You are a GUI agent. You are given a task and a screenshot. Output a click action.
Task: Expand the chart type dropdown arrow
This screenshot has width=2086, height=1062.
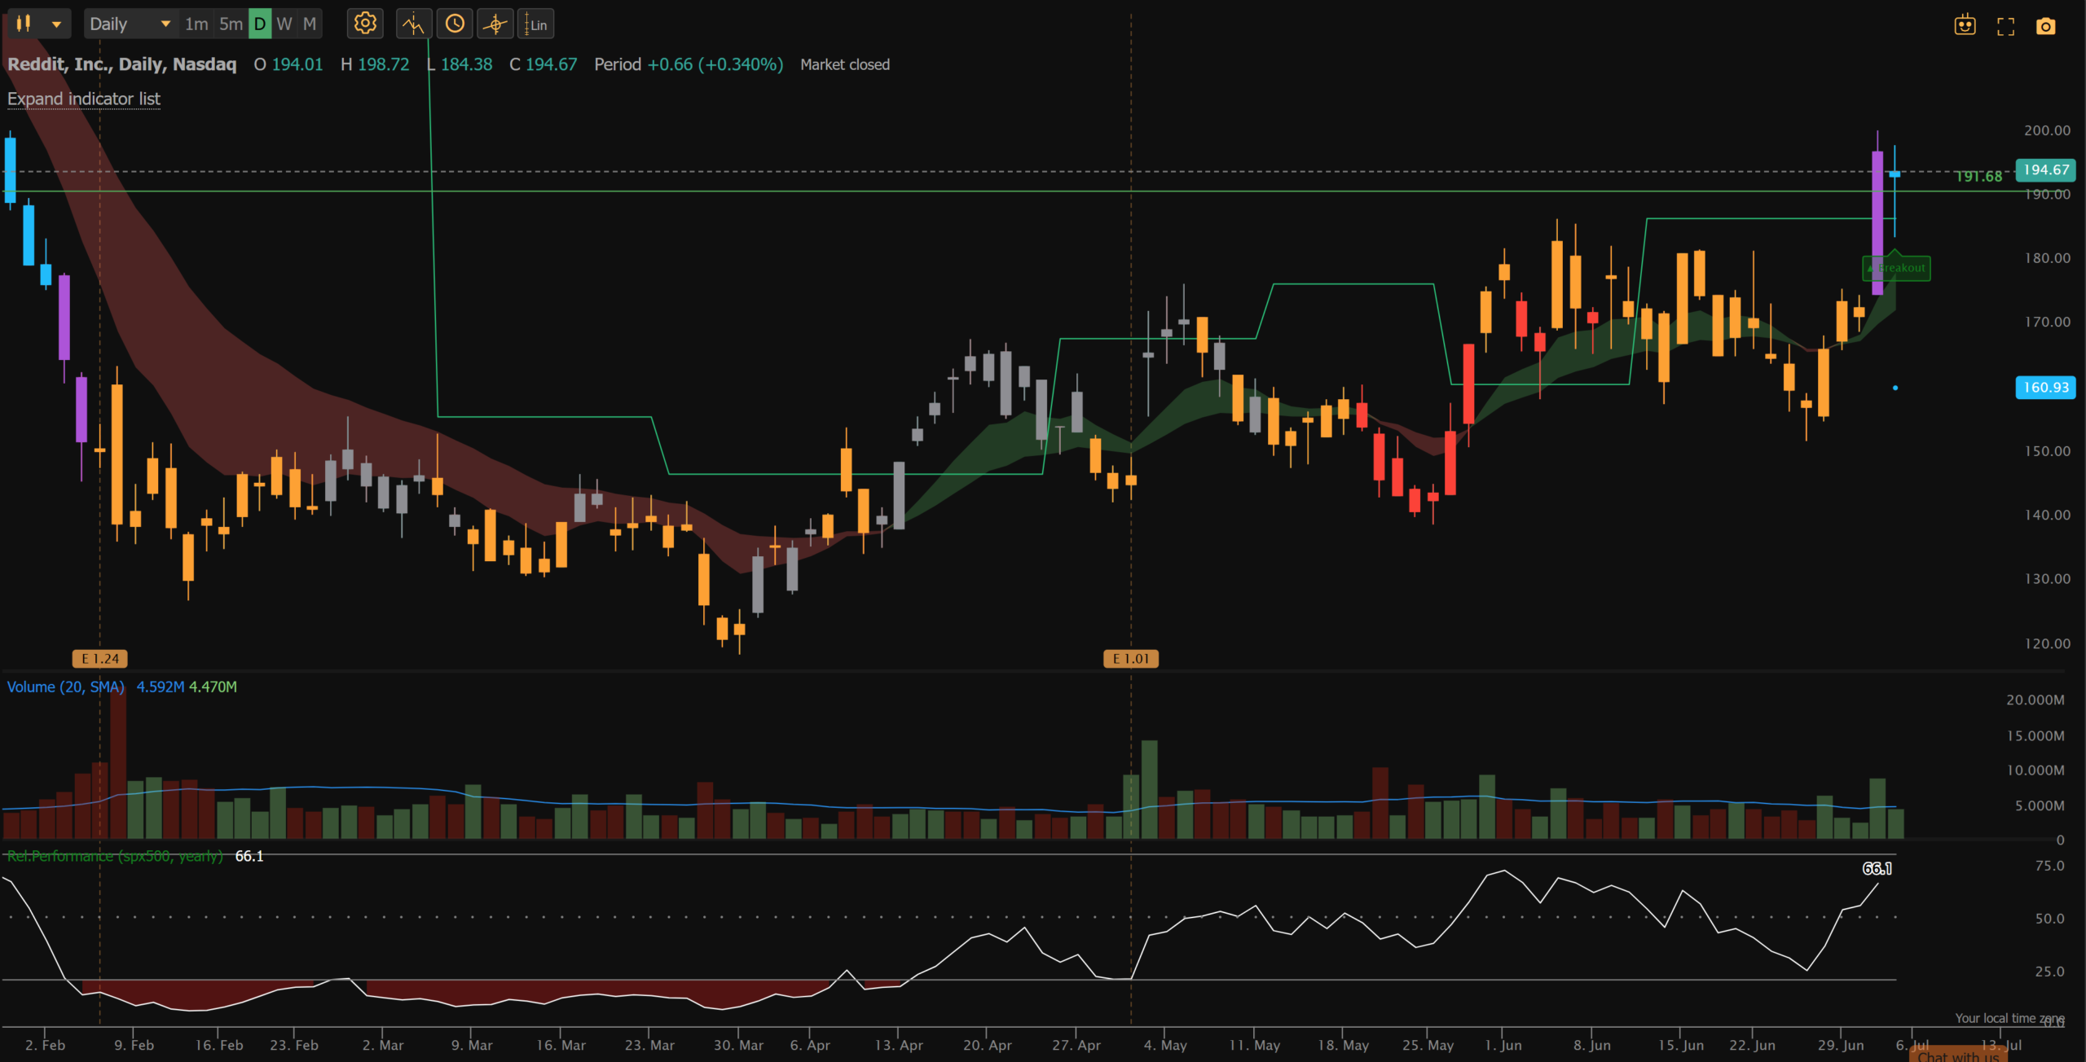(56, 24)
